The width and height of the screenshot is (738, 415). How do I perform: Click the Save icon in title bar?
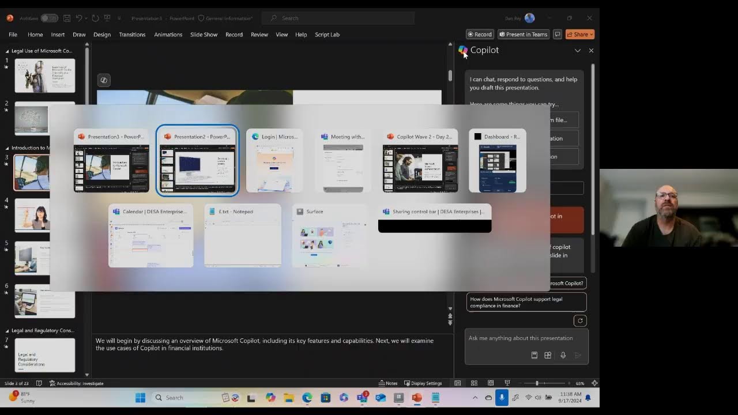pyautogui.click(x=67, y=18)
